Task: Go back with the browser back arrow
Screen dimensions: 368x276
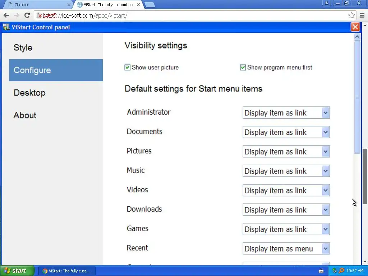Action: pos(6,15)
